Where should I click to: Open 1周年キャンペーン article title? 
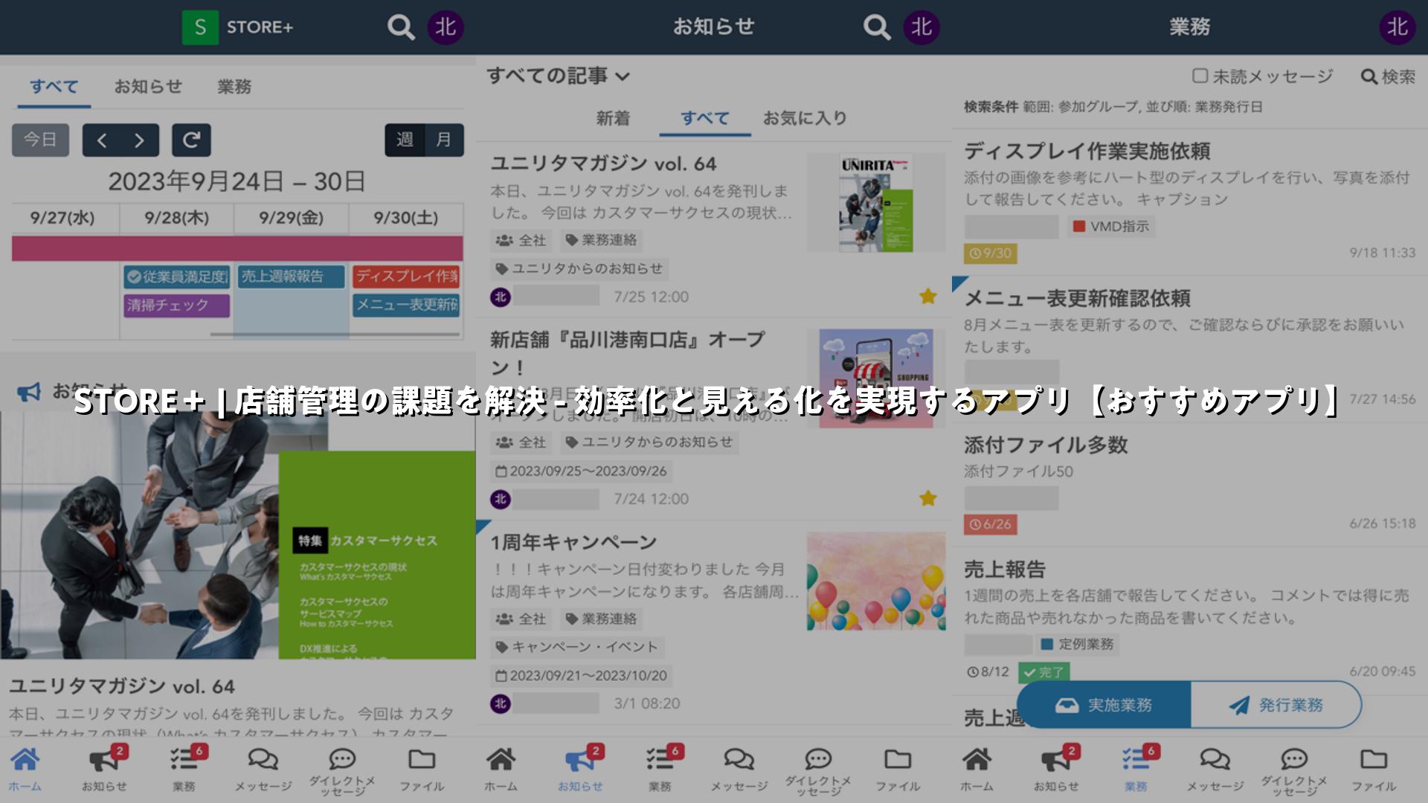(573, 543)
